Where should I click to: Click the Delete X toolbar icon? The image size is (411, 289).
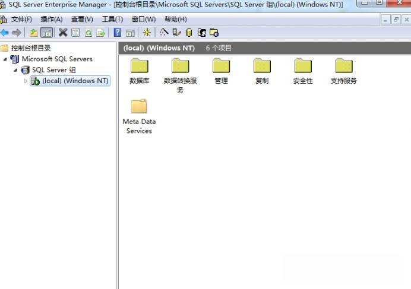(63, 33)
